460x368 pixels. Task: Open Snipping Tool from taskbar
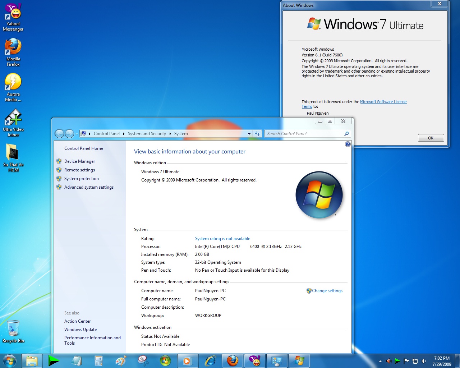[x=143, y=361]
